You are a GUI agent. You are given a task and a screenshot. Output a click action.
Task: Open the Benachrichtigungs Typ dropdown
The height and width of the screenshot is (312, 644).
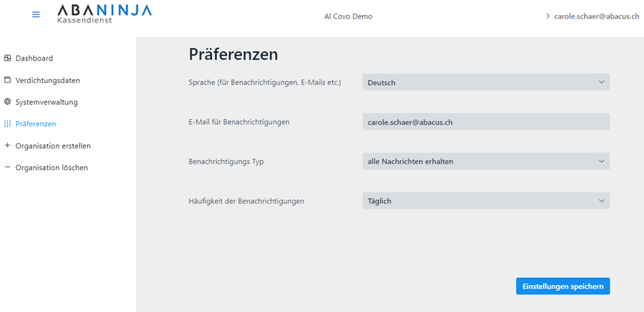click(x=486, y=161)
